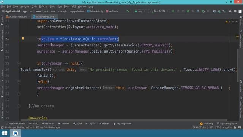The height and width of the screenshot is (137, 243).
Task: Open Version Control tool window
Action: (x=16, y=124)
